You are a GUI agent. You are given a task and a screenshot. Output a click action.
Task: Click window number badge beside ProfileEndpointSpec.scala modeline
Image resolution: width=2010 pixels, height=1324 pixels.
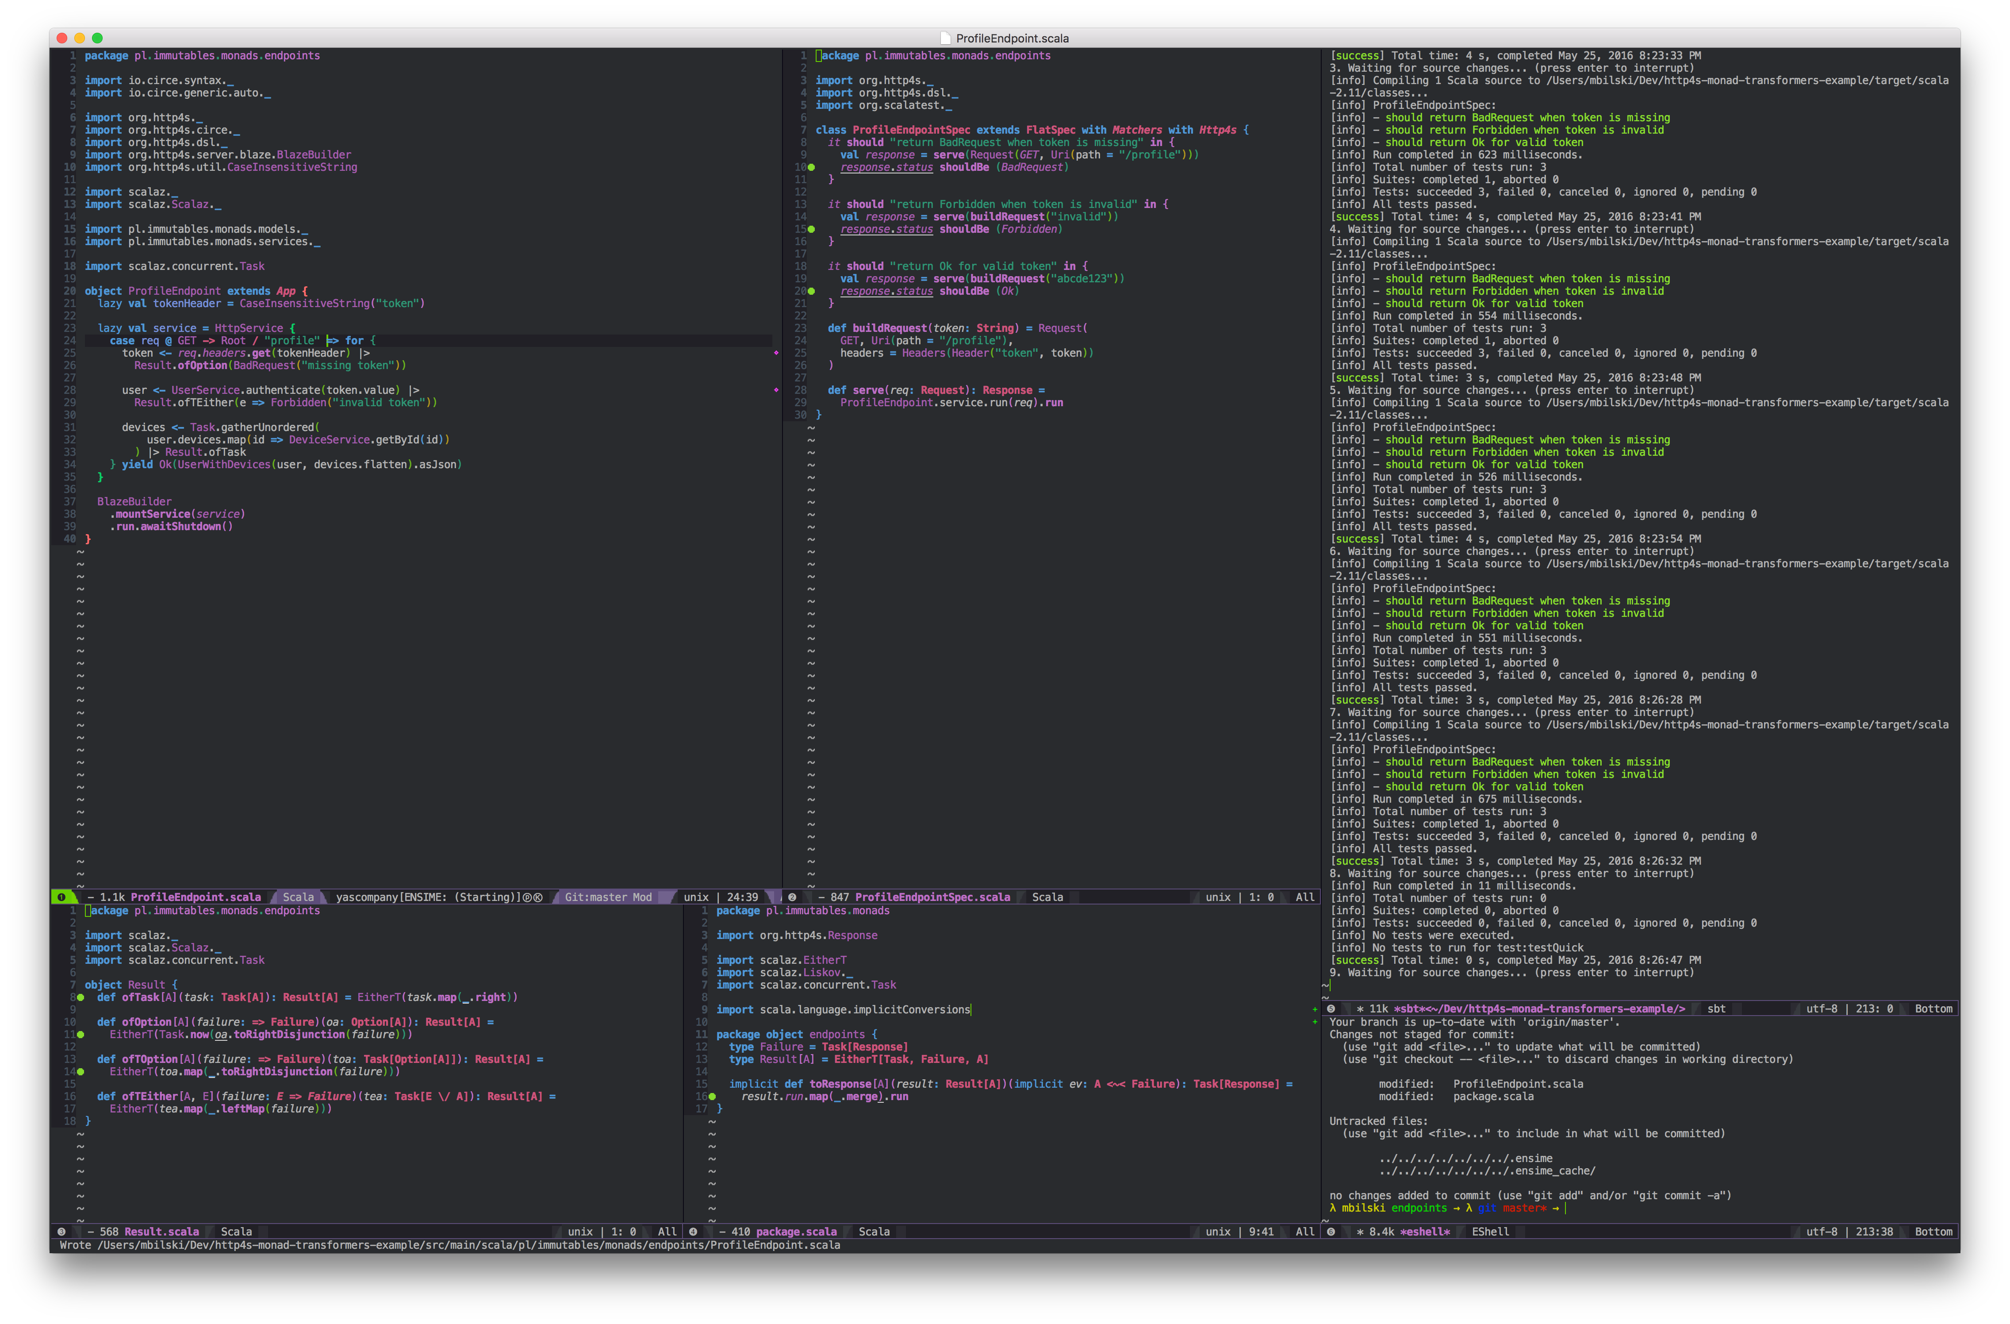click(x=792, y=897)
